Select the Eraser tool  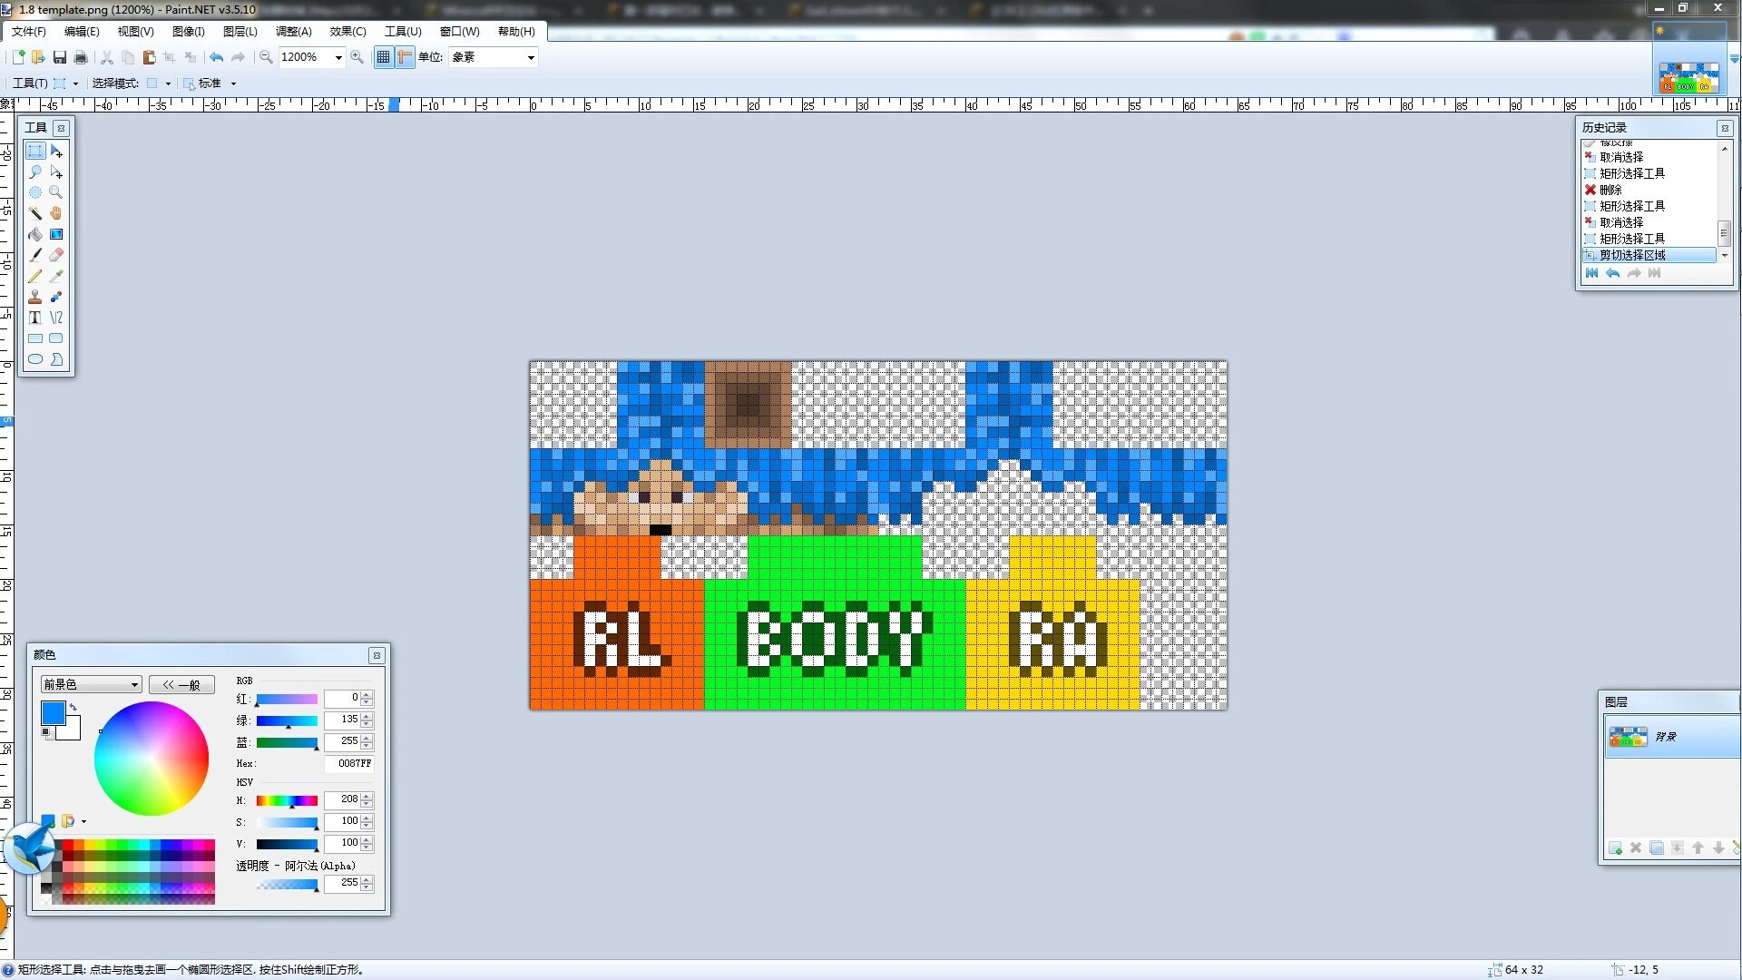[x=56, y=255]
